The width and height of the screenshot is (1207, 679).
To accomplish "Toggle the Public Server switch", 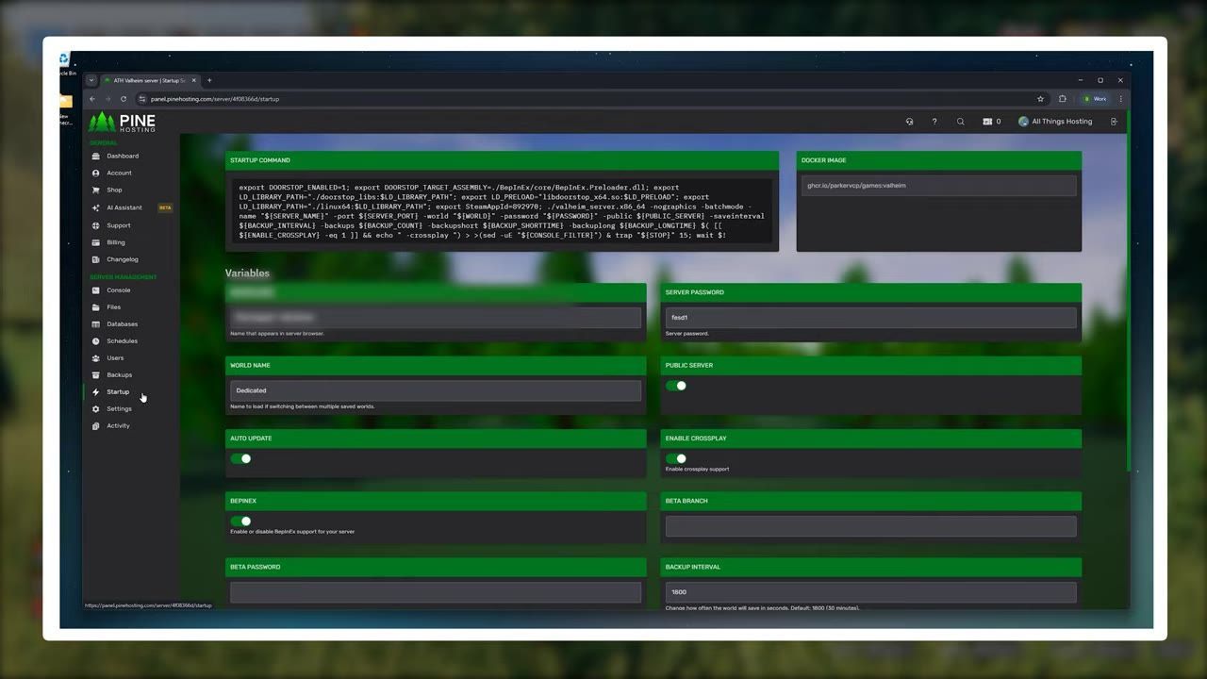I will pyautogui.click(x=676, y=386).
